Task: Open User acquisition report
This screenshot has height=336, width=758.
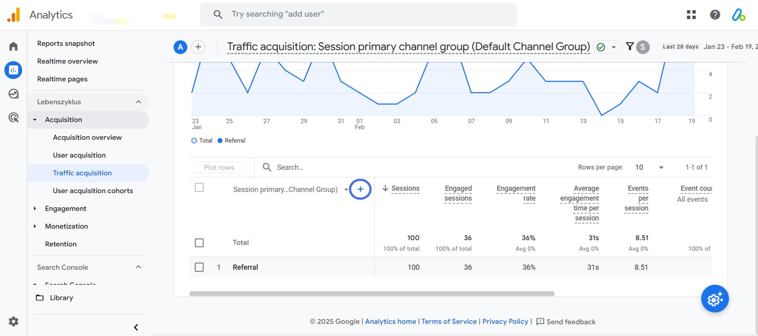Action: click(79, 155)
